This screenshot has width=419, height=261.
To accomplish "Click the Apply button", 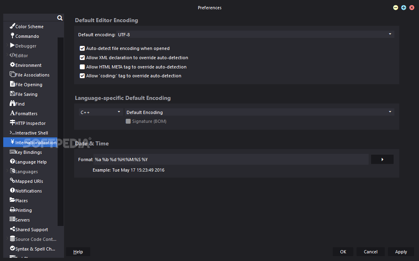I will coord(401,252).
